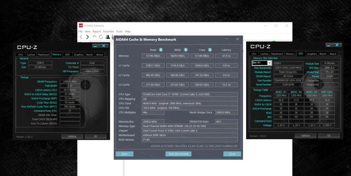The height and width of the screenshot is (176, 351).
Task: Click the Write info icon
Action: (x=185, y=49)
